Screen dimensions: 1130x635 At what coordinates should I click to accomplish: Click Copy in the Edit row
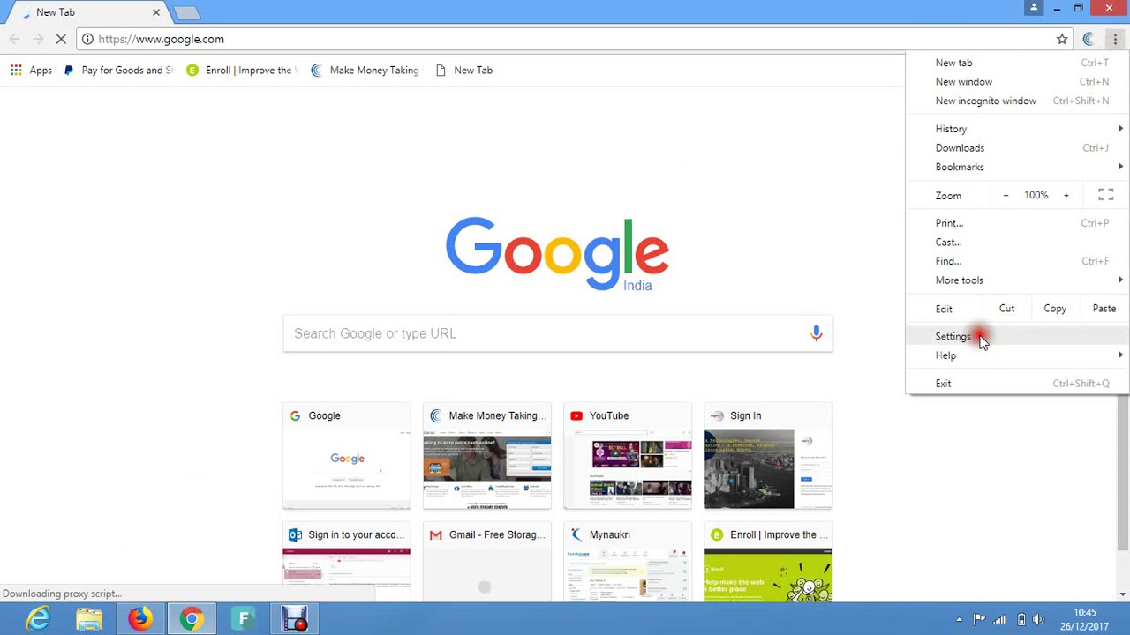(x=1055, y=309)
